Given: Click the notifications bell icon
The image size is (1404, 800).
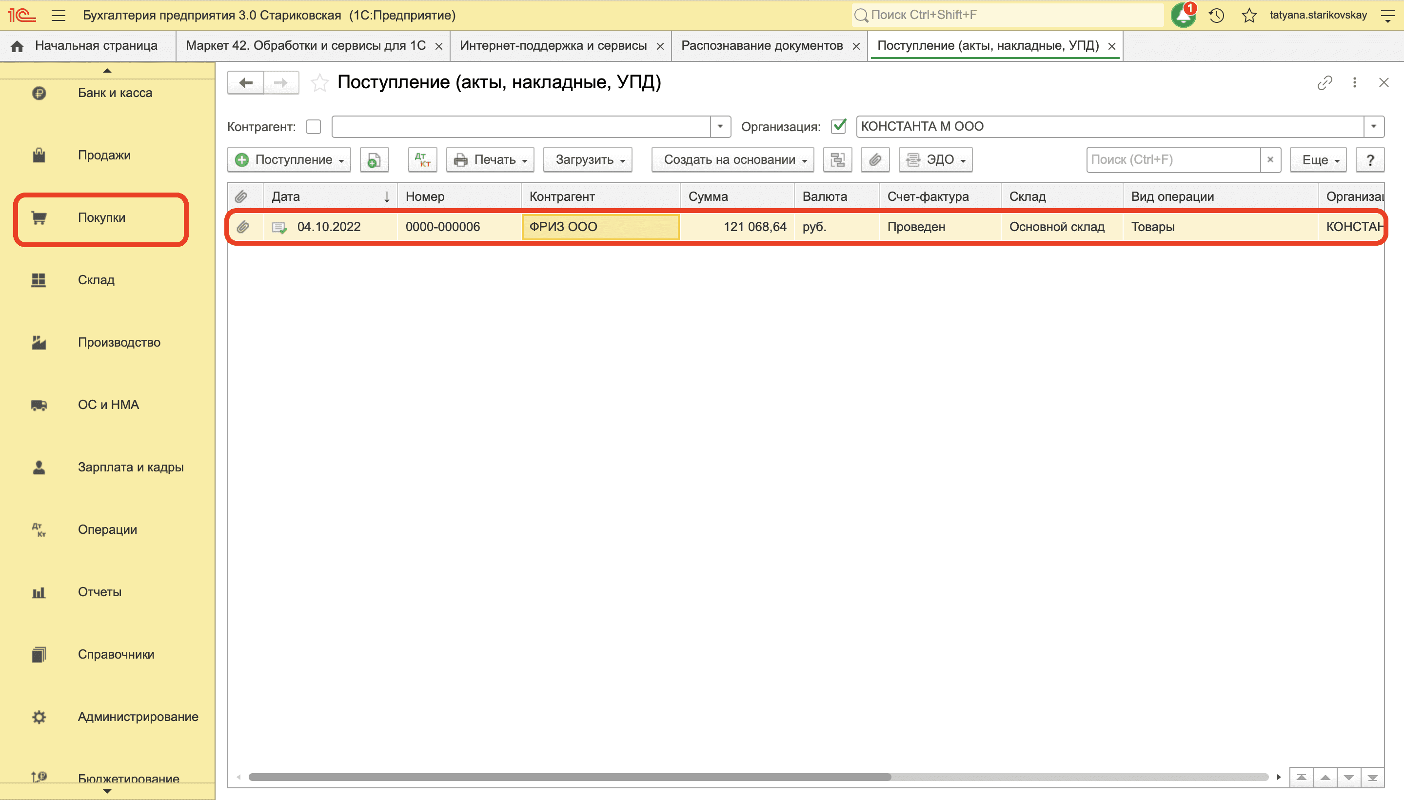Looking at the screenshot, I should pyautogui.click(x=1183, y=15).
